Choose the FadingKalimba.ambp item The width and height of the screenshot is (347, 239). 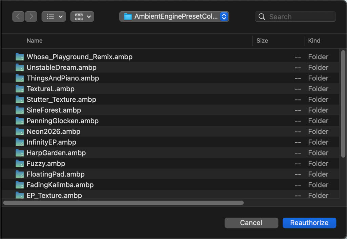[x=60, y=185]
